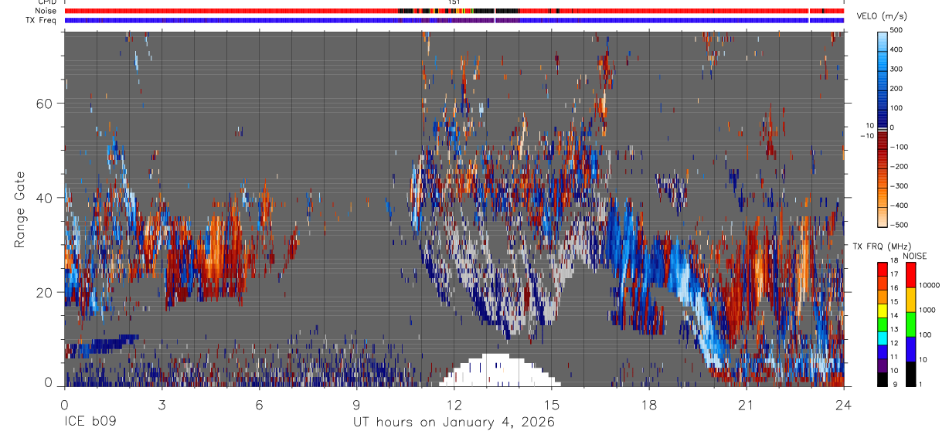Click the pale orange bottom of velocity colorbar
Image resolution: width=949 pixels, height=438 pixels.
(x=883, y=216)
